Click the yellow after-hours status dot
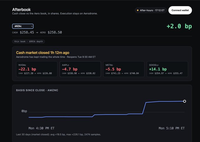 coord(138,10)
